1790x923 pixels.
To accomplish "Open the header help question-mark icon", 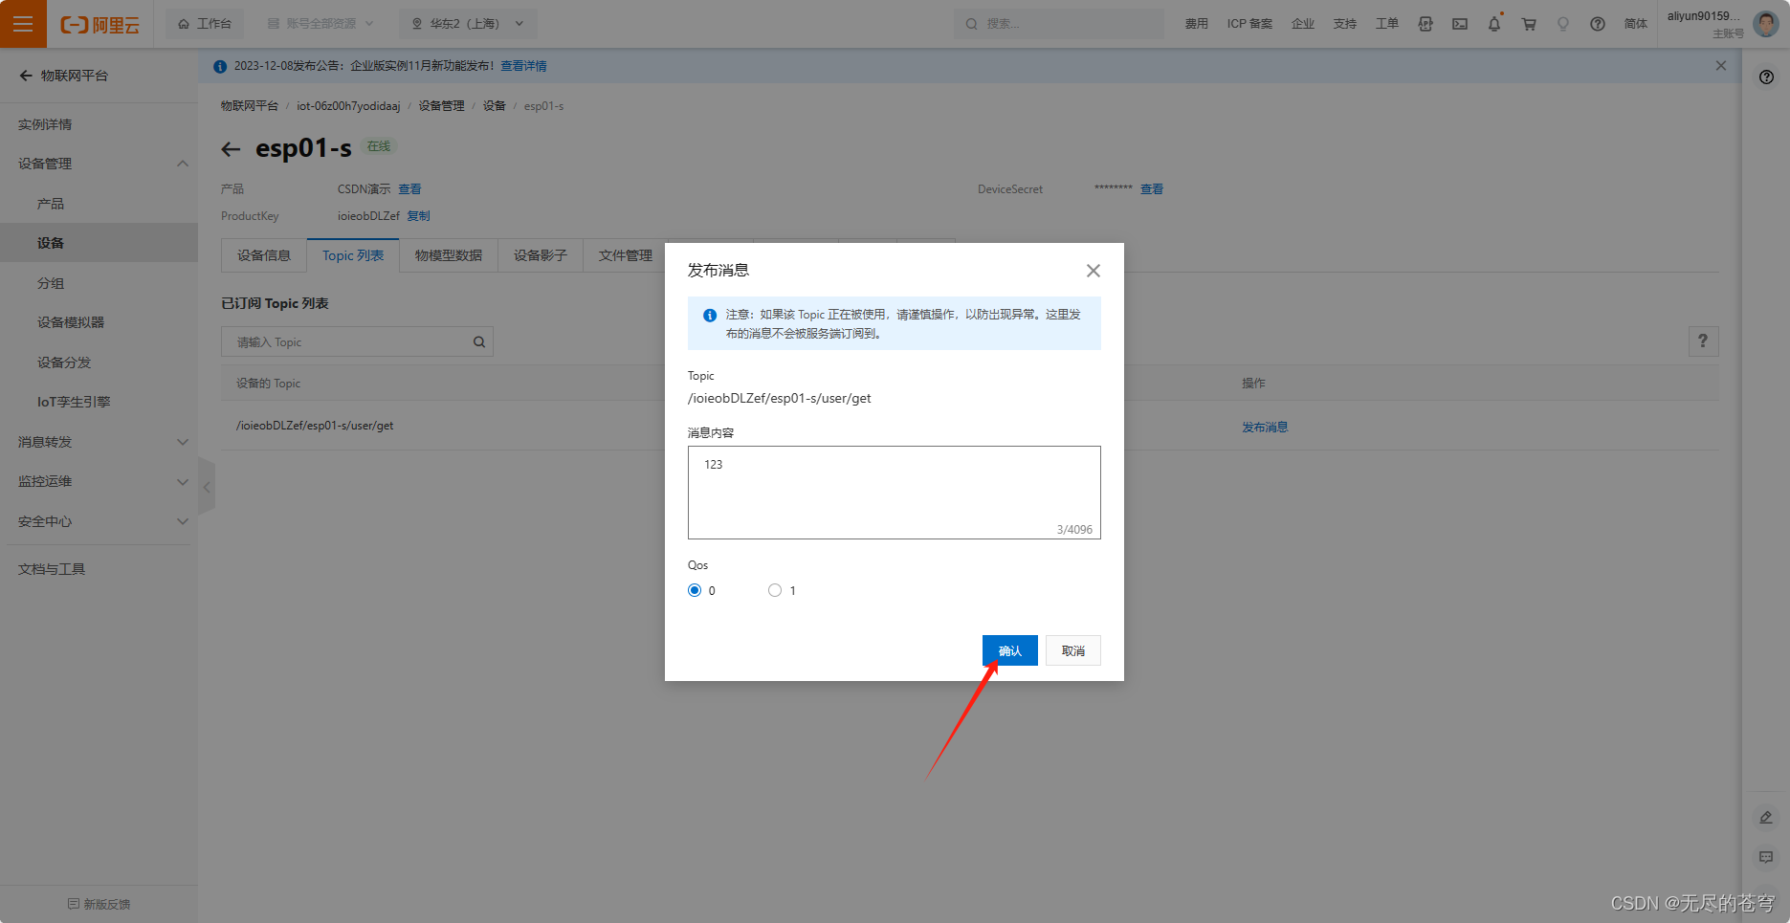I will click(1598, 24).
